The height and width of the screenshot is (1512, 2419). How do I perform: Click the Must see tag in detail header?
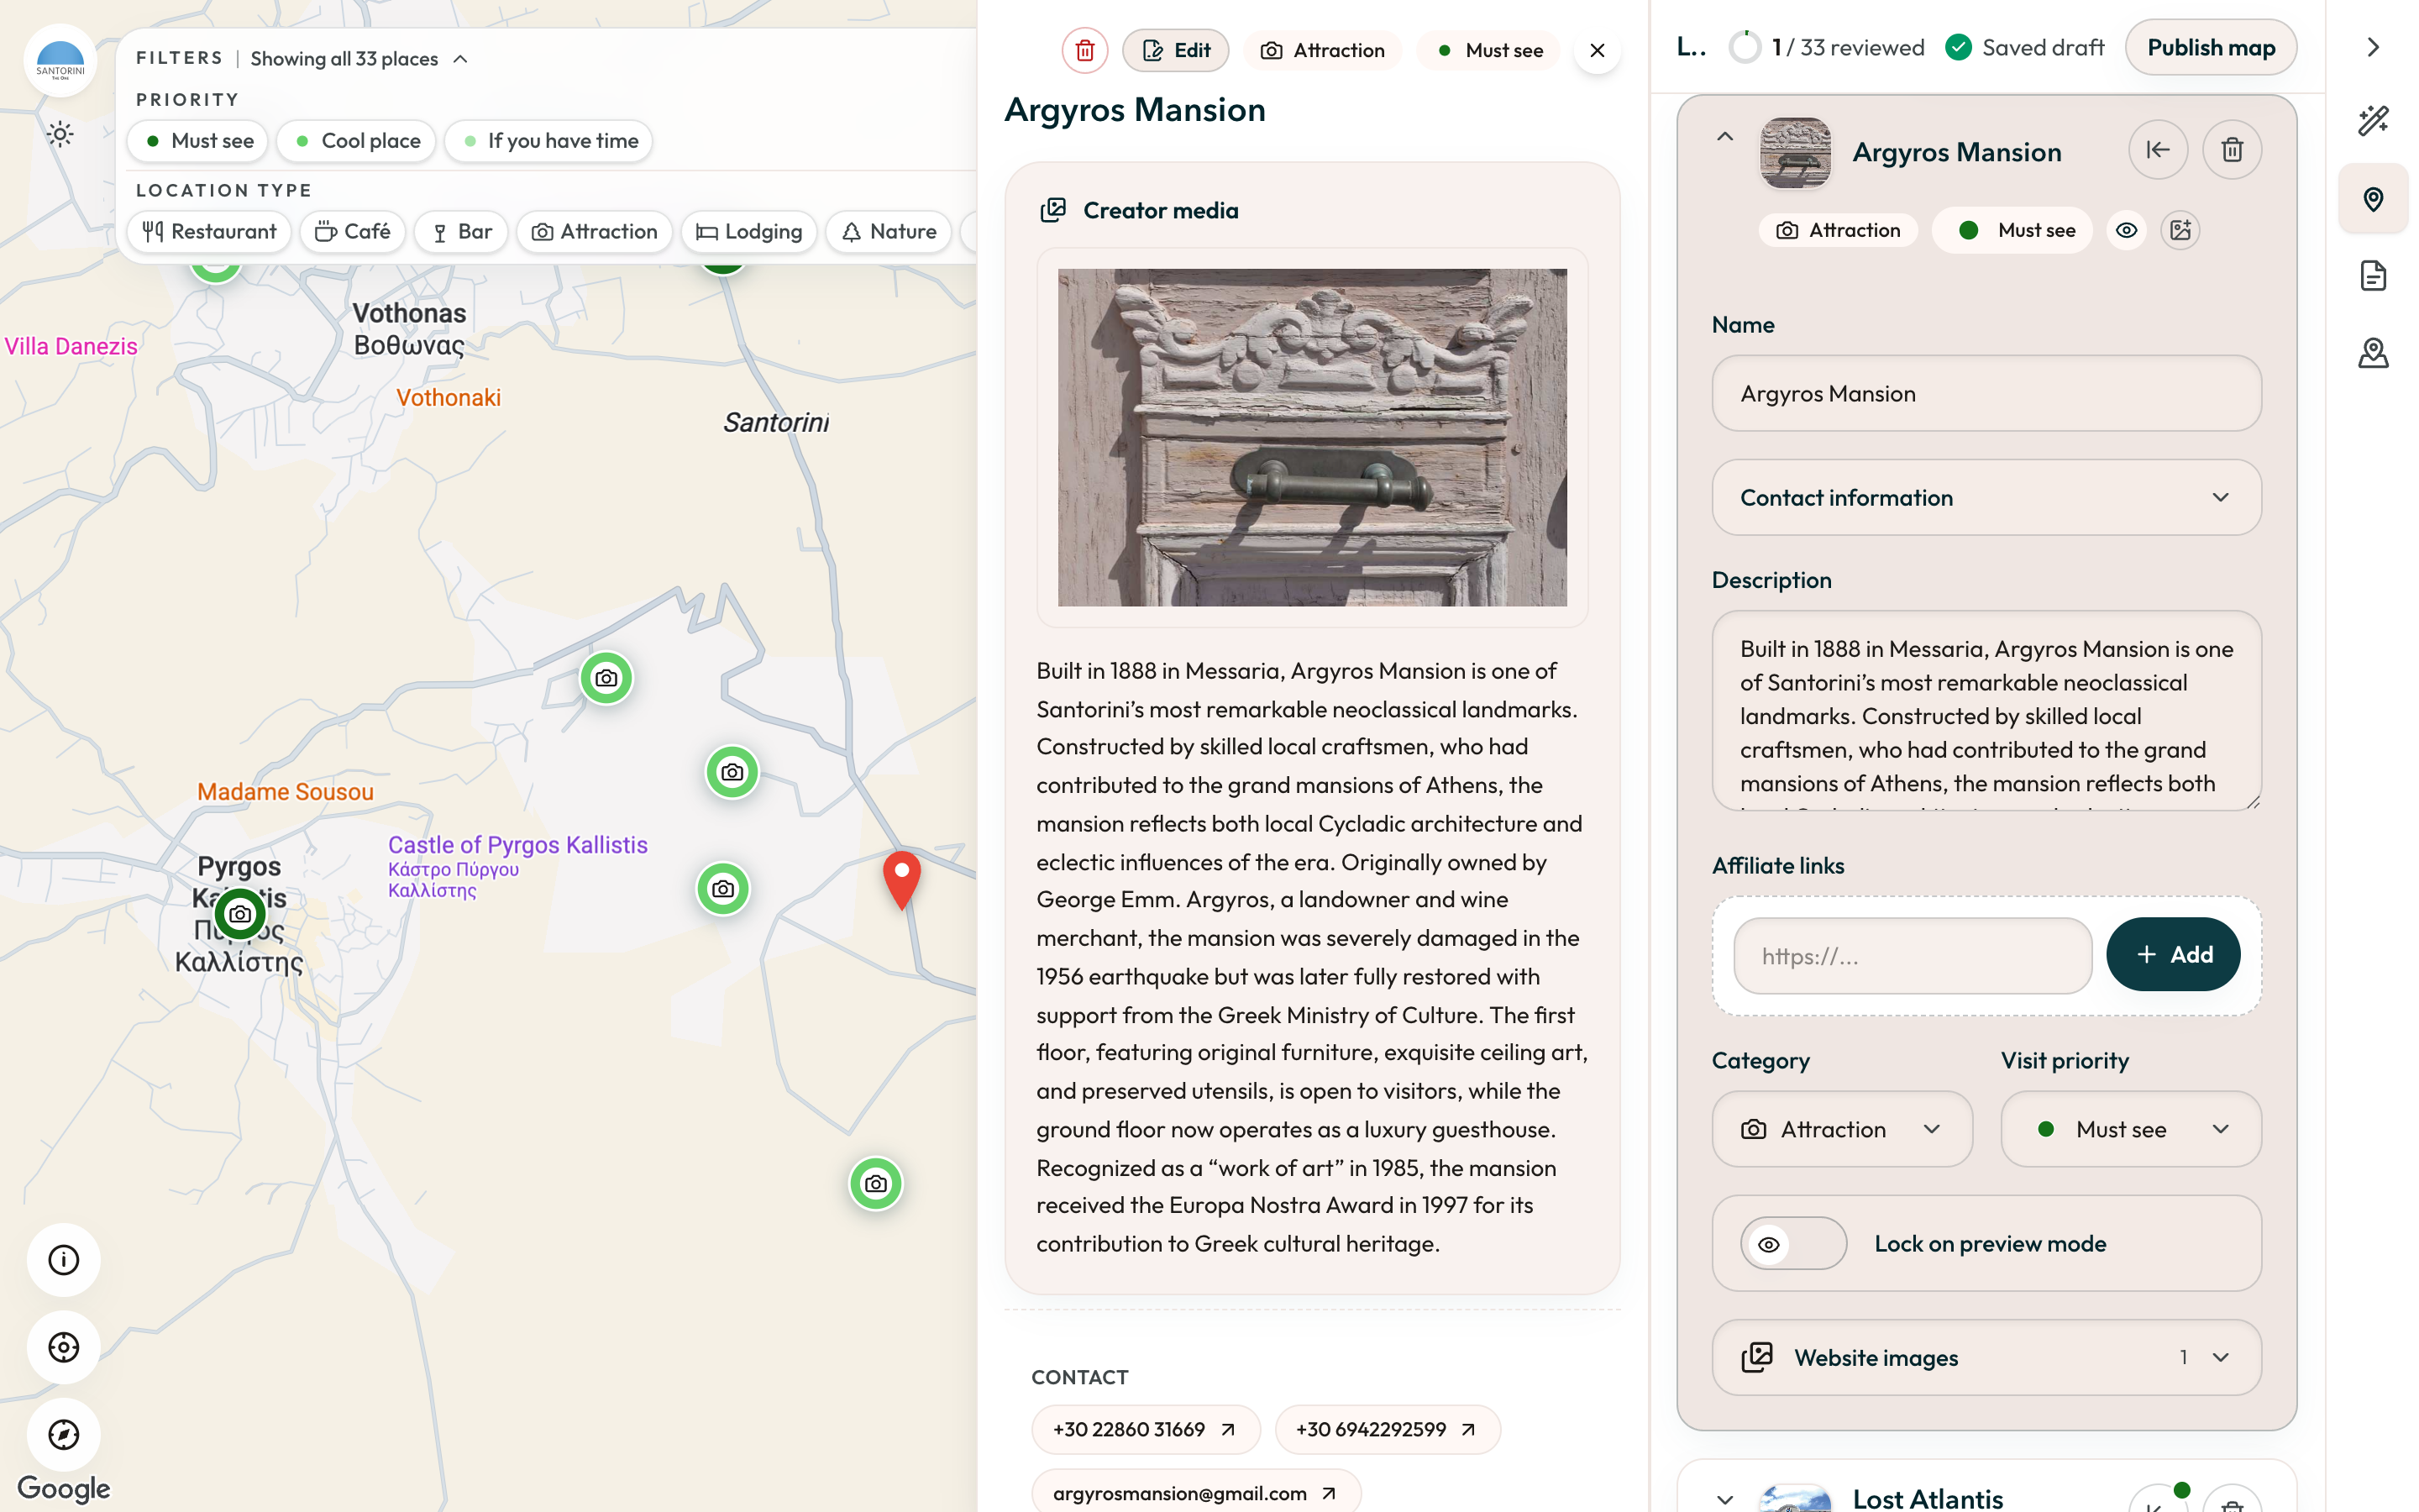pyautogui.click(x=1489, y=50)
